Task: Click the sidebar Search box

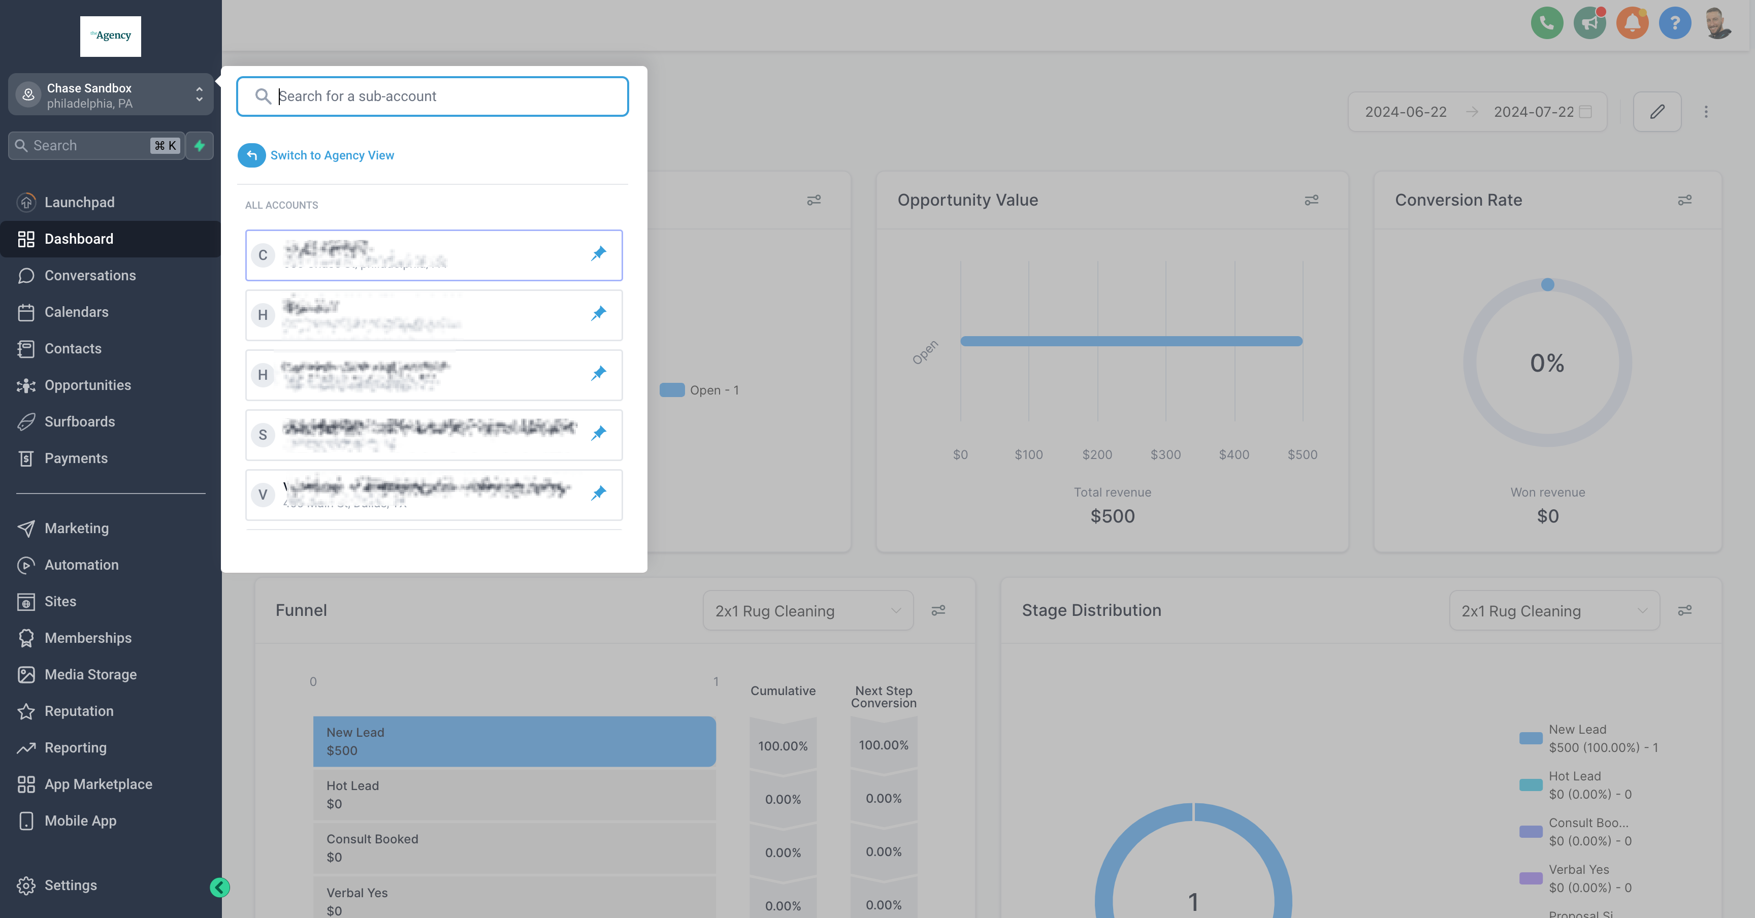Action: (x=97, y=146)
